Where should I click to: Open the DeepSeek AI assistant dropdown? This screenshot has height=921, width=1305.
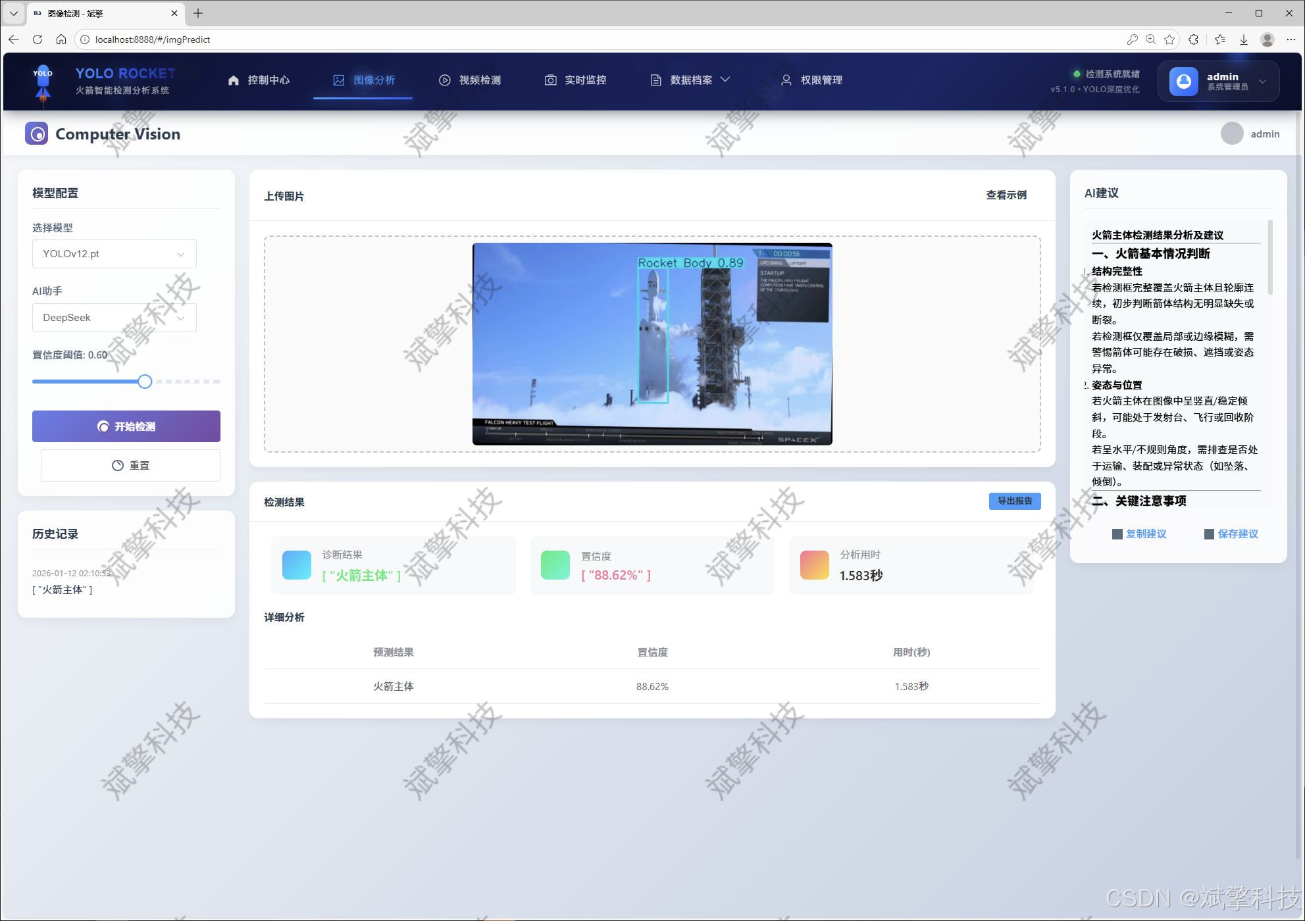point(114,318)
